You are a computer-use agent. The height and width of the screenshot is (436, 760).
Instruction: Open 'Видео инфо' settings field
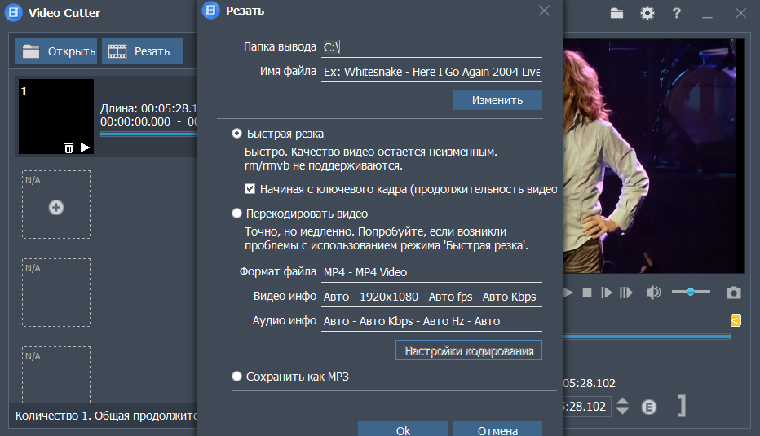tap(432, 297)
